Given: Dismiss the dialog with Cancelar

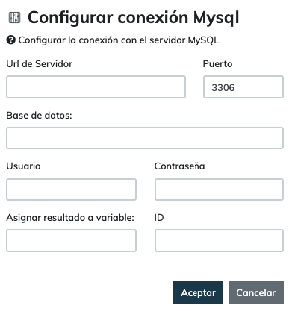Looking at the screenshot, I should pos(256,293).
